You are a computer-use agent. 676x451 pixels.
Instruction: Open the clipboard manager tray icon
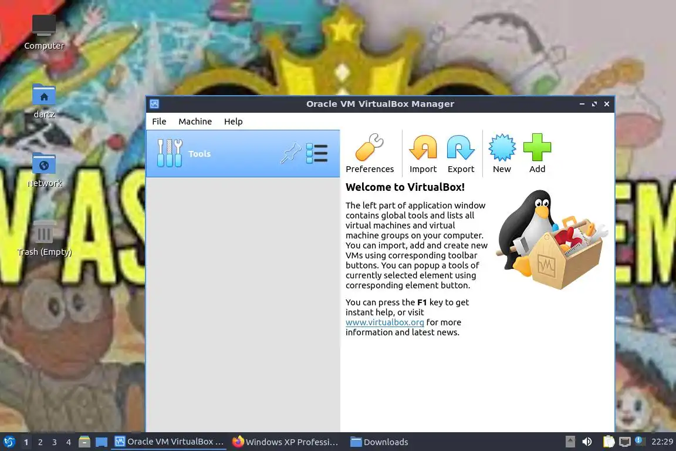pos(609,442)
